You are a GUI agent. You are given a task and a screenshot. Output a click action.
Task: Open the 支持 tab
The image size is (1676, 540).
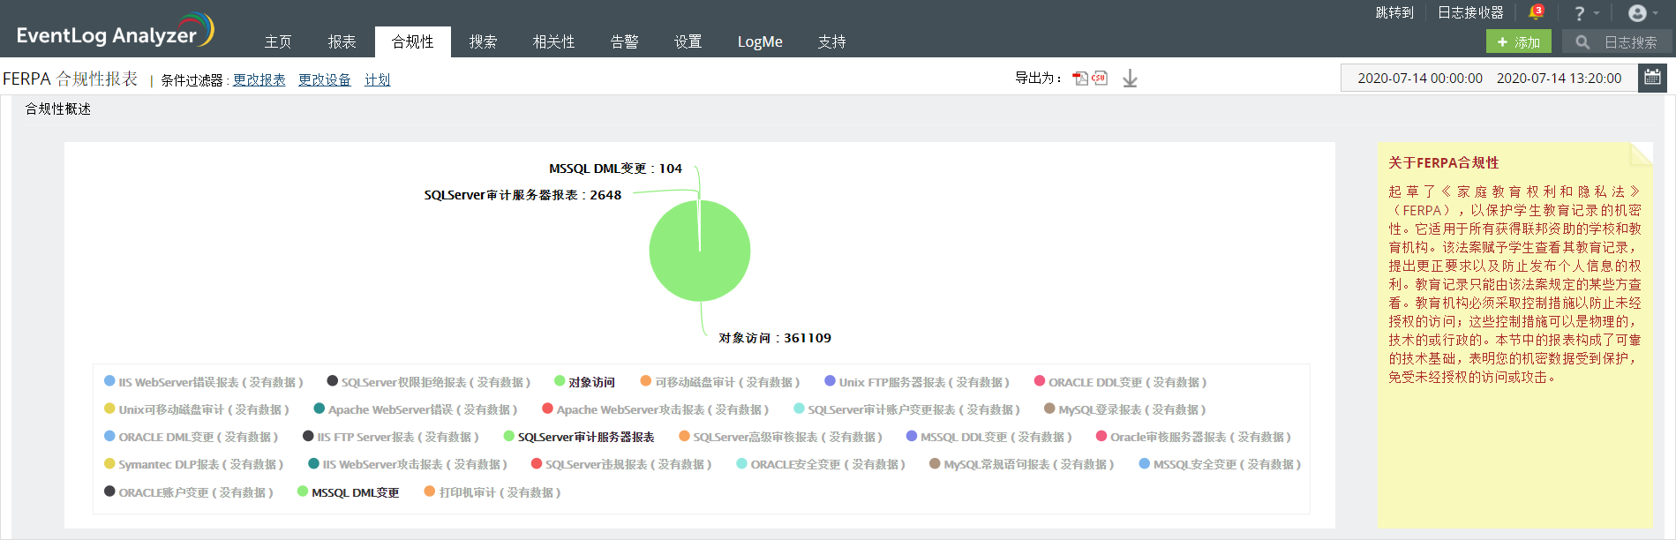point(832,41)
